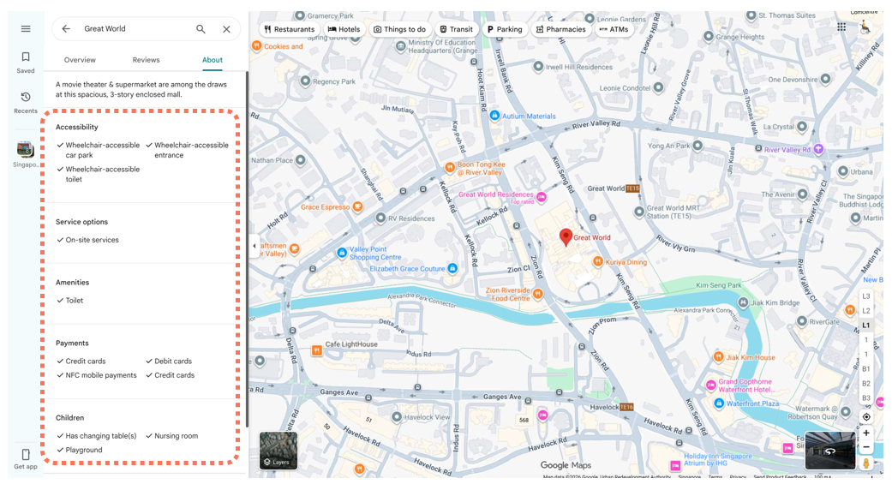
Task: Select floor level B1
Action: (865, 369)
